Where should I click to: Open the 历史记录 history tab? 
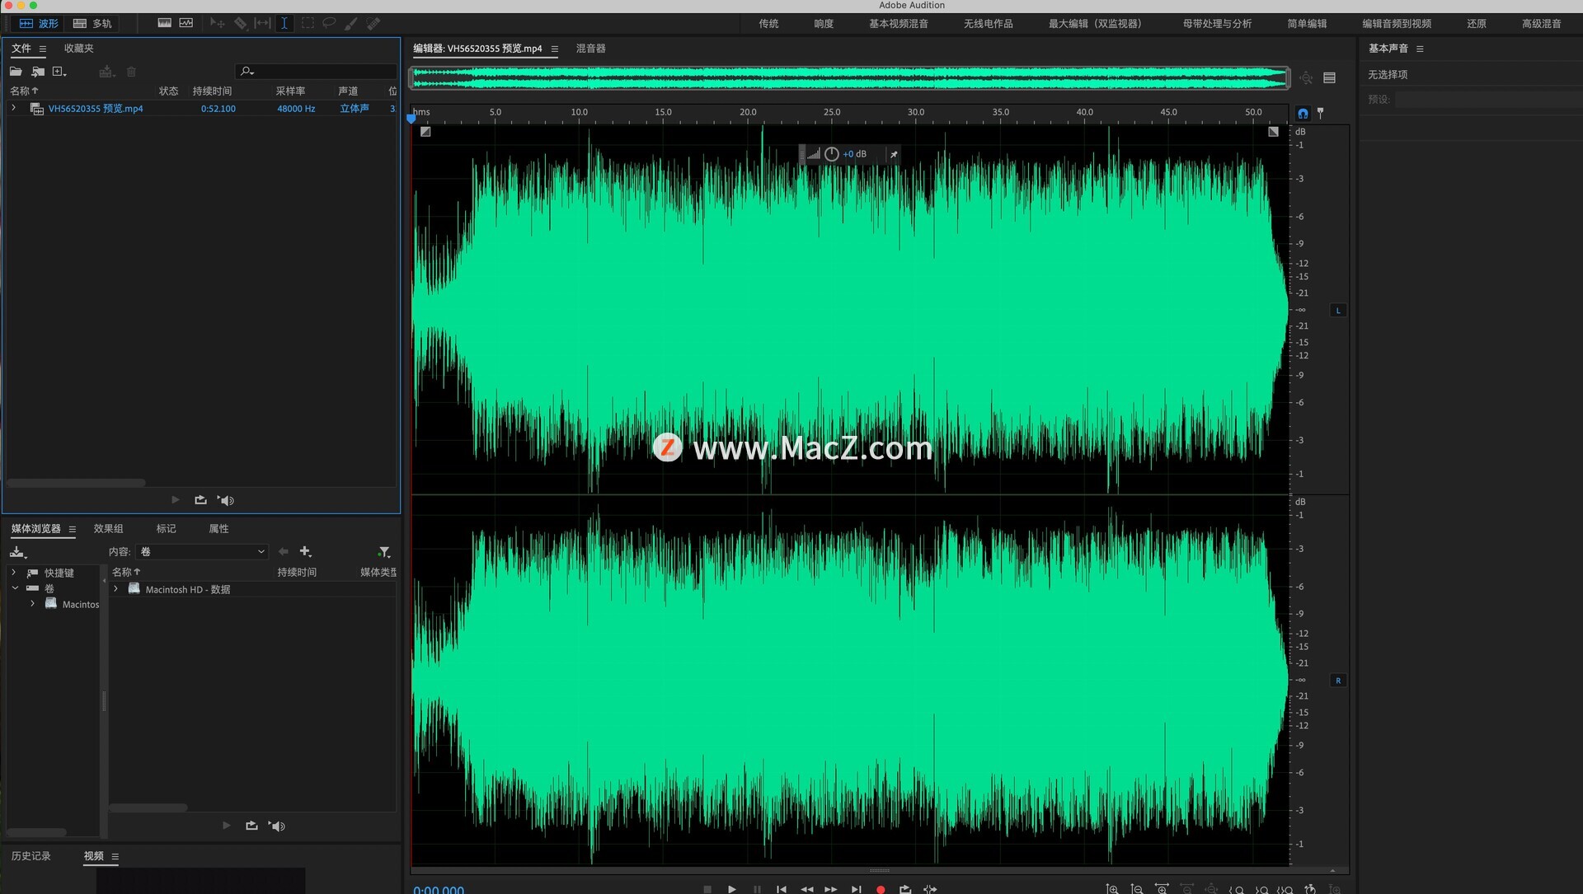(x=31, y=856)
